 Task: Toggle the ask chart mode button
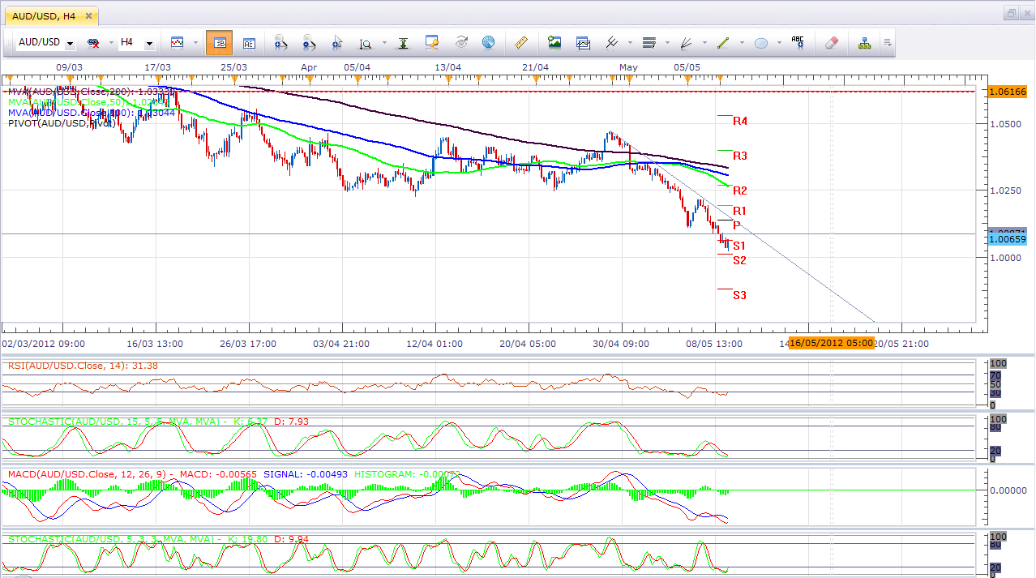coord(249,43)
